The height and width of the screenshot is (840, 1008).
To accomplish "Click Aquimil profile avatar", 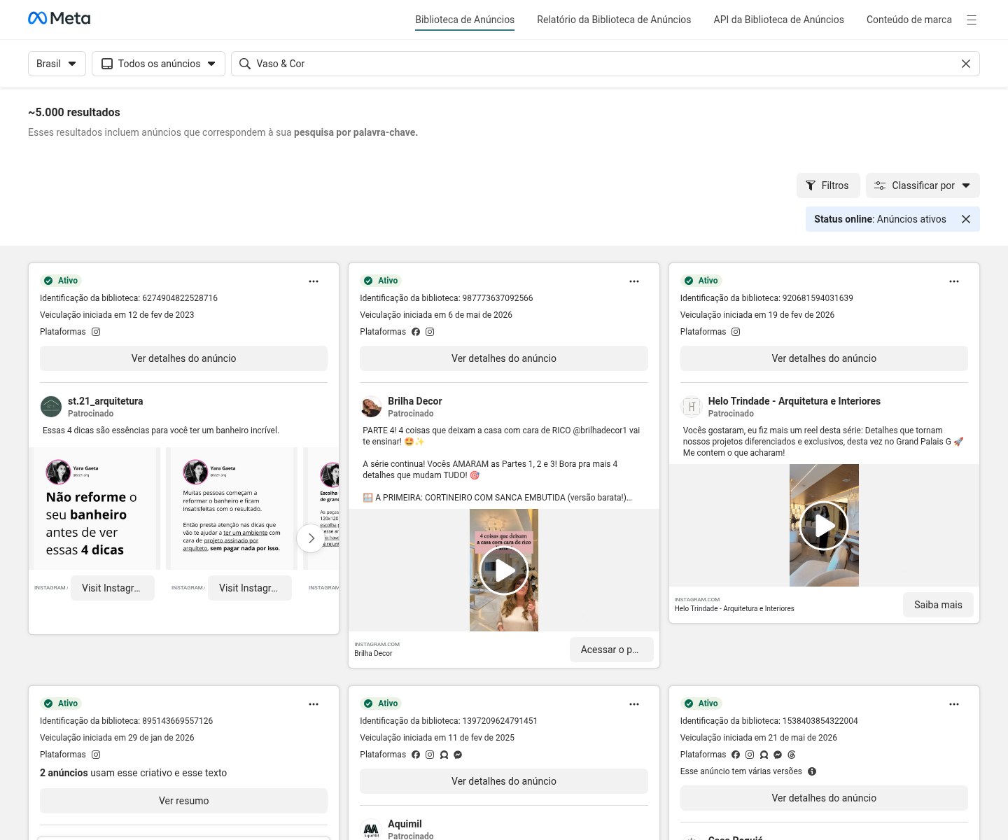I will click(x=371, y=829).
